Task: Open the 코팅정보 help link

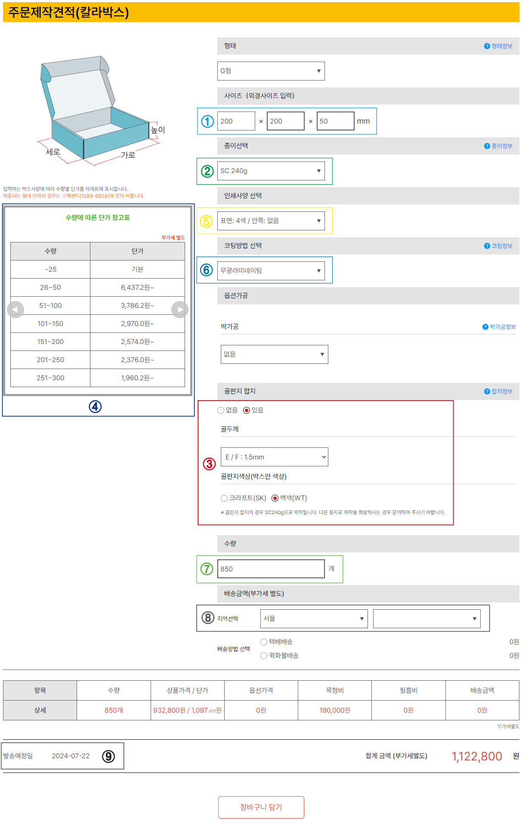Action: 498,246
